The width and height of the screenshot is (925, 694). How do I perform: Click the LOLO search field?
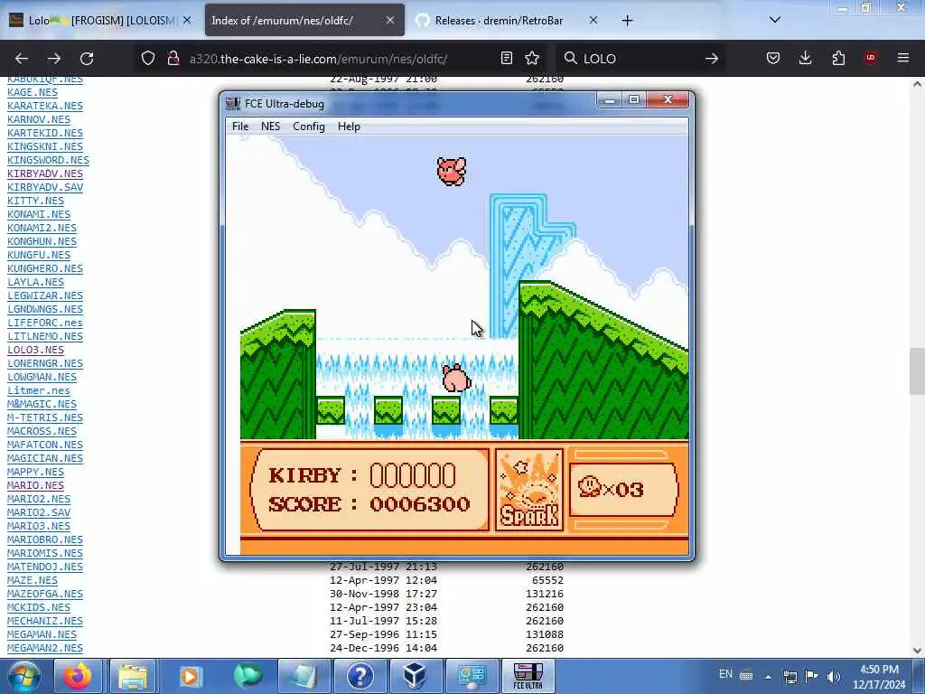click(640, 59)
